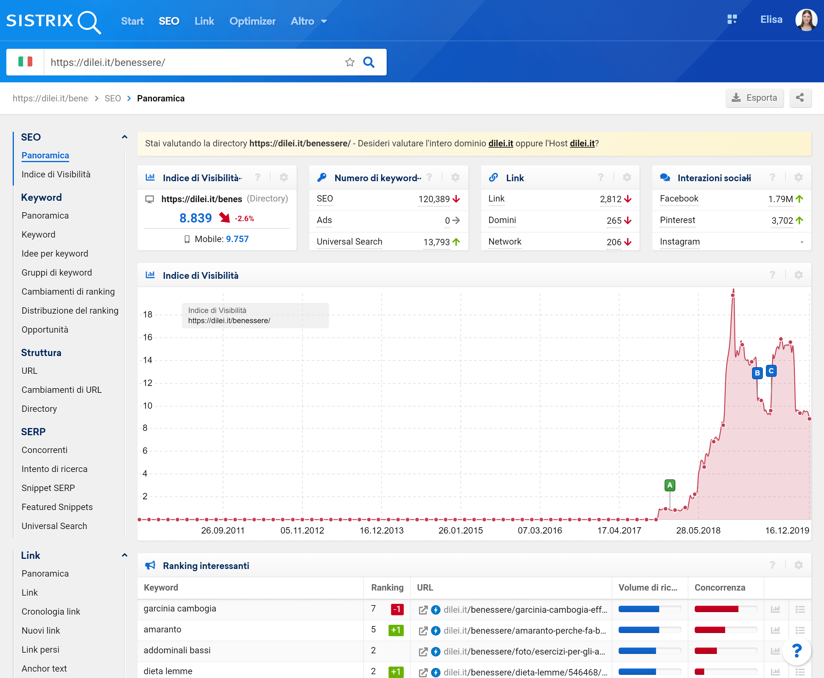Click list icon in amaranto row
Screen dimensions: 824x678
(800, 630)
